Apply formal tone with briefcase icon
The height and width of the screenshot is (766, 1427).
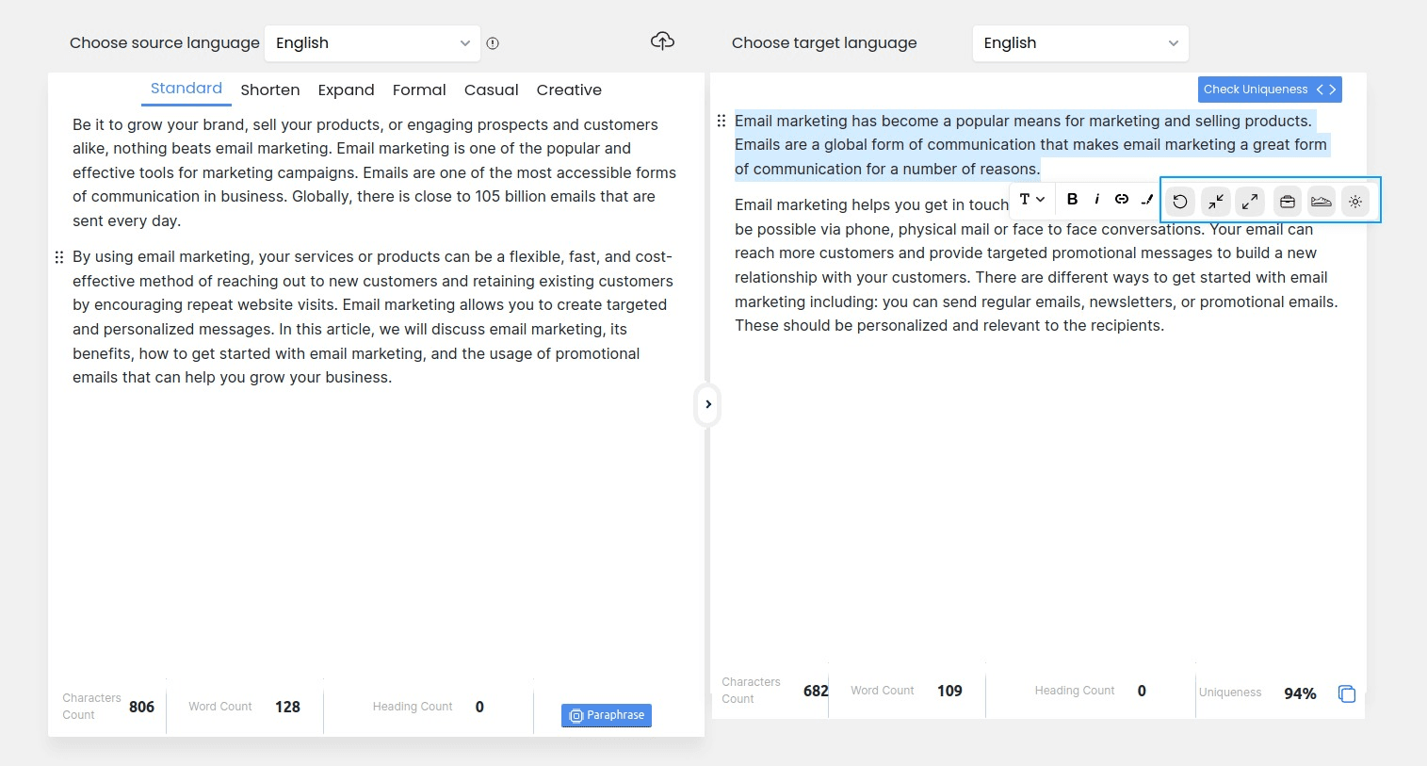pos(1287,202)
